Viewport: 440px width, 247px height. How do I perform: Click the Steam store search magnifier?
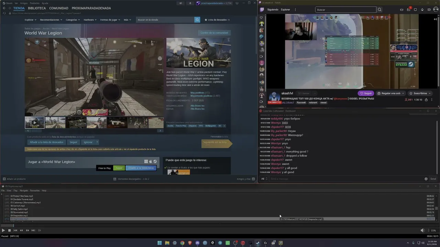[197, 20]
